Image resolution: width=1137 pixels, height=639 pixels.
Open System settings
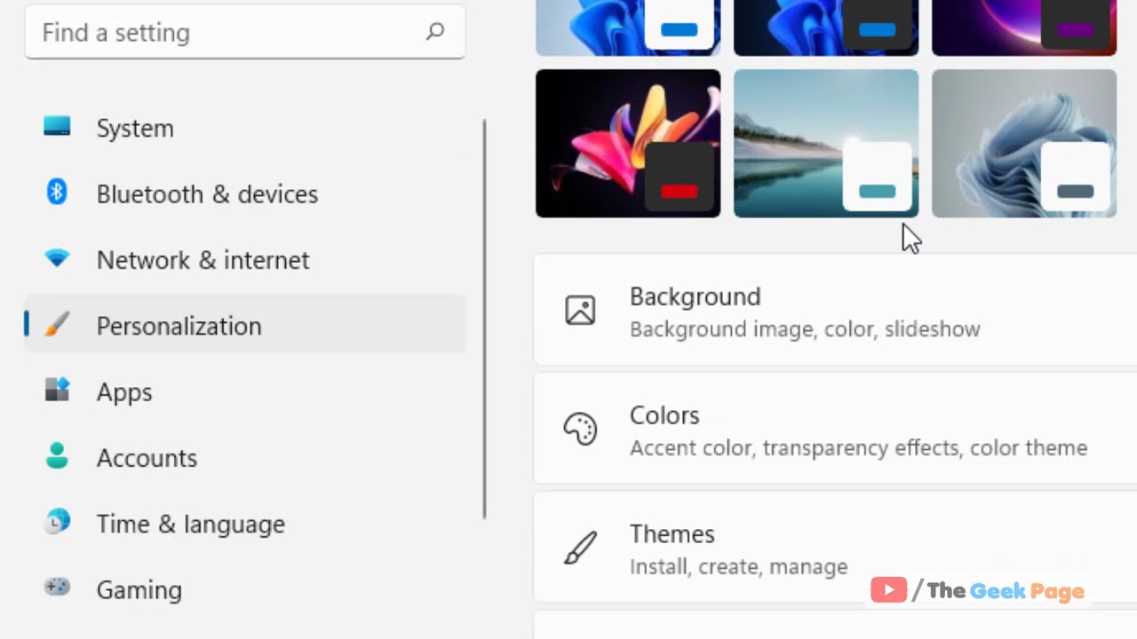(245, 128)
